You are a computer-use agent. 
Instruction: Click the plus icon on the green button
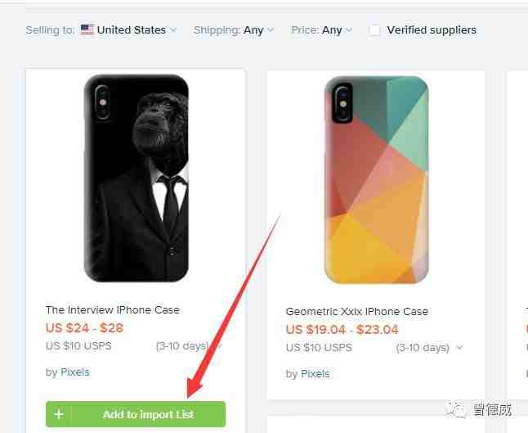click(x=59, y=414)
